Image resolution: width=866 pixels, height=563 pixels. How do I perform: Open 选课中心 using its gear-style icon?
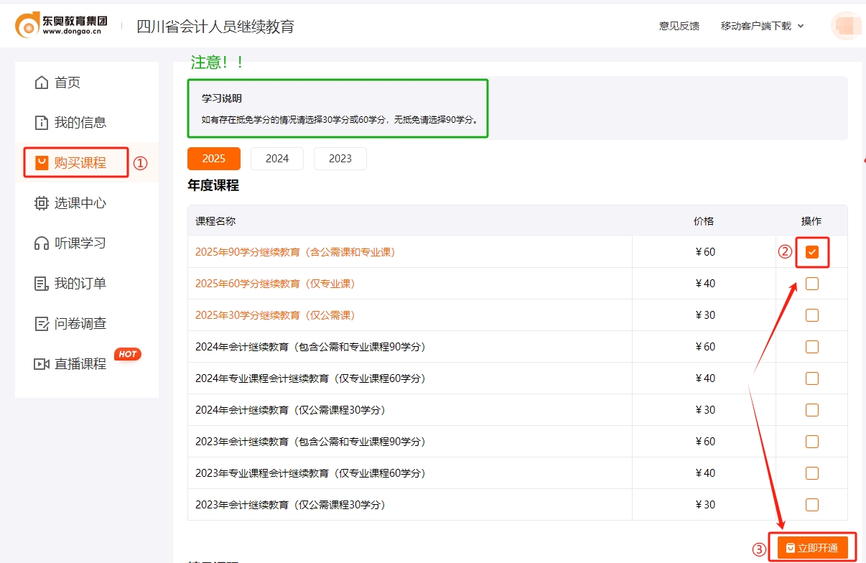tap(42, 203)
